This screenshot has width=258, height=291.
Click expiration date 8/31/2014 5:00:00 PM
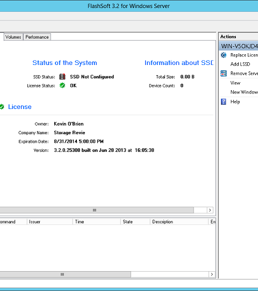click(79, 141)
